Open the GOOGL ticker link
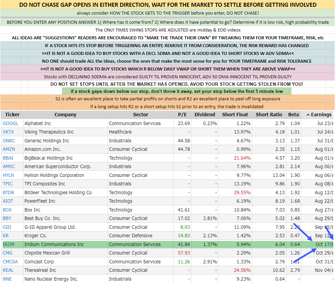This screenshot has height=283, width=335. 11,123
